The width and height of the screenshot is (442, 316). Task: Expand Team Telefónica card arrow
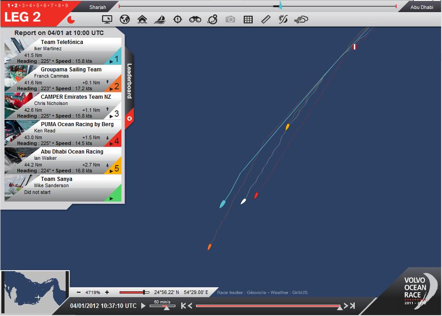point(112,61)
